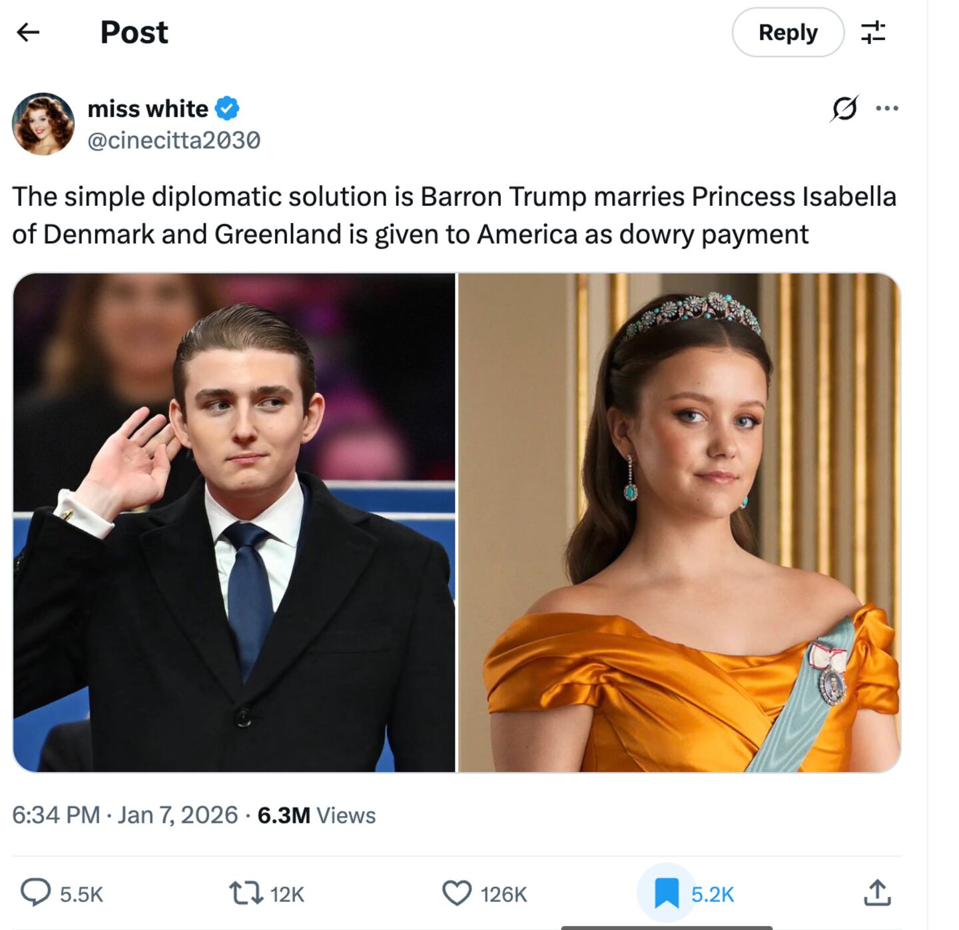Click the share upload icon
Screen dimensions: 959x930
pos(876,893)
